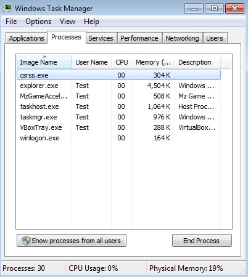Image resolution: width=248 pixels, height=277 pixels.
Task: Sort processes by CPU column
Action: 122,62
